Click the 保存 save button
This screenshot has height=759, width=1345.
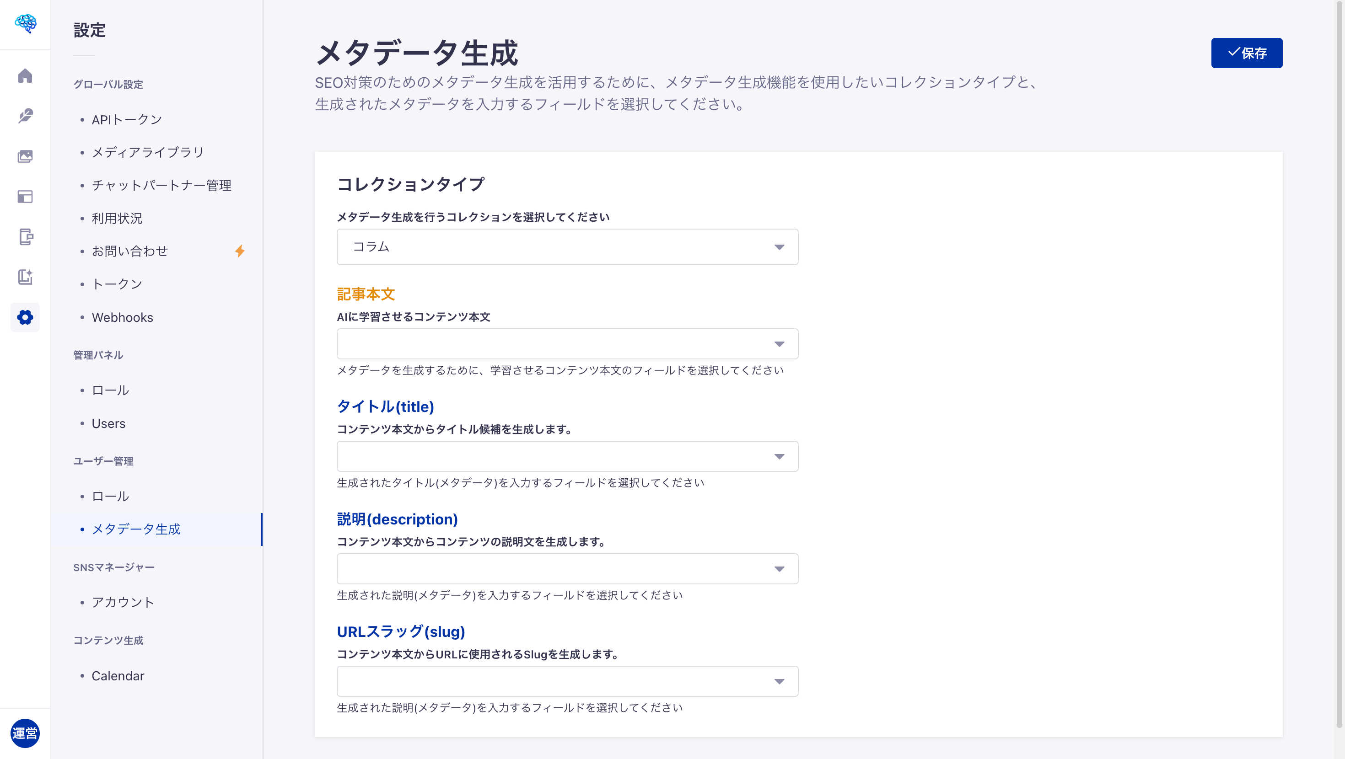click(1247, 52)
